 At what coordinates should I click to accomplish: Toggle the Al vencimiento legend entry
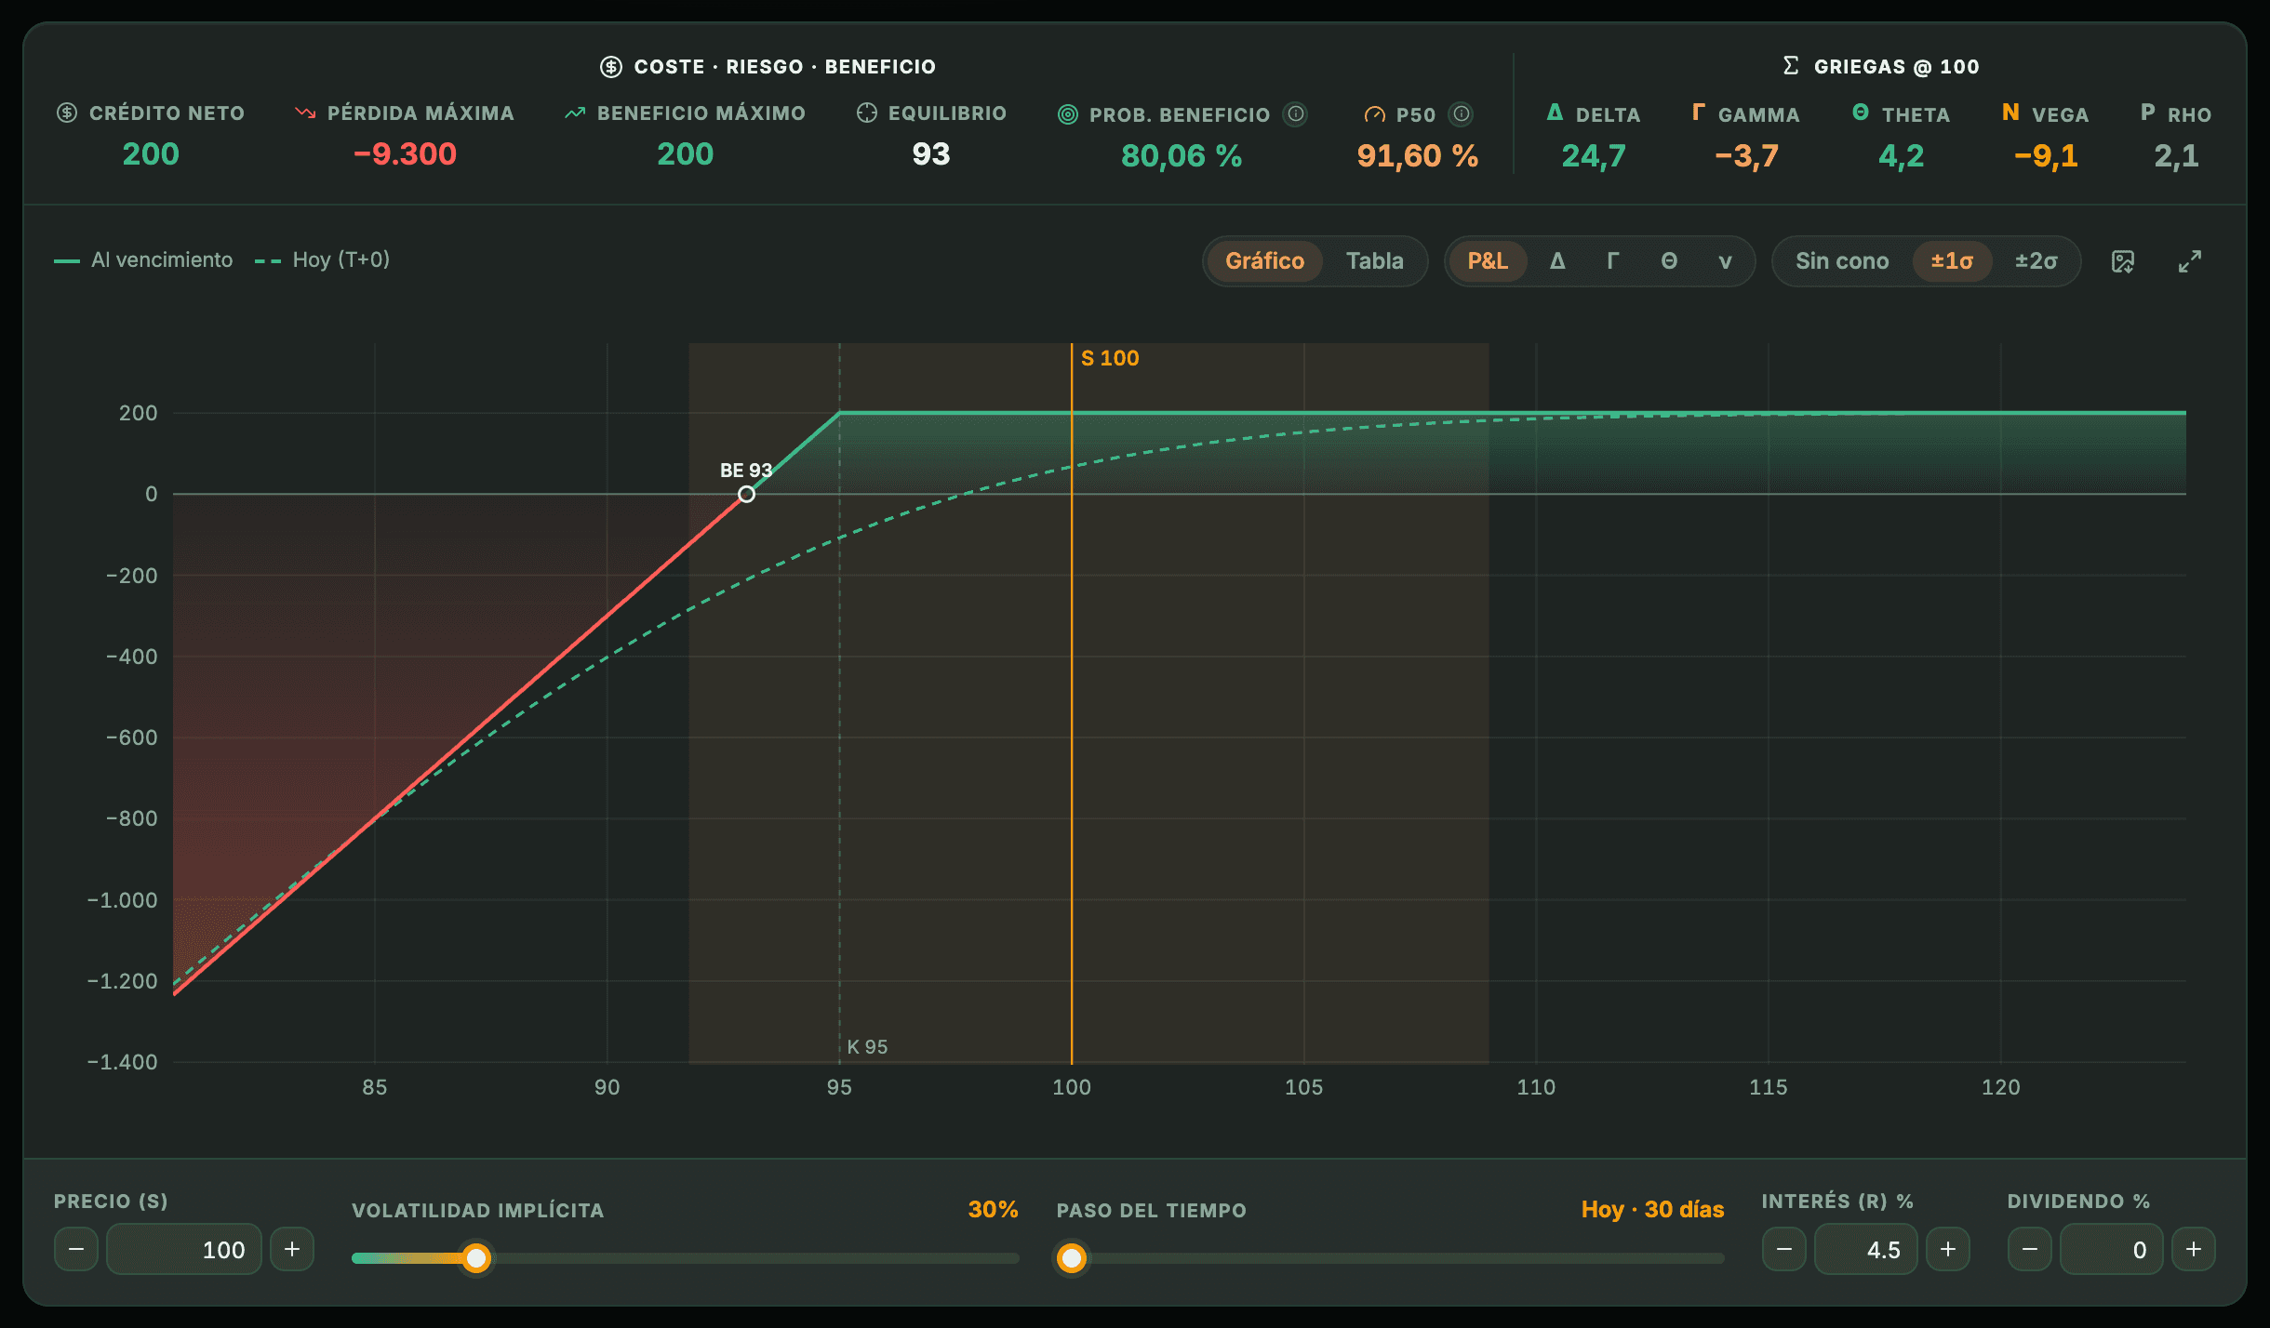pyautogui.click(x=143, y=260)
